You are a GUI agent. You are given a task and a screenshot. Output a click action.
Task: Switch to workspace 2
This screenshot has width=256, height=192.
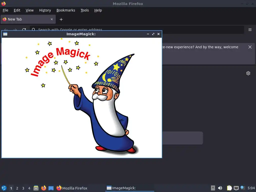pyautogui.click(x=17, y=188)
